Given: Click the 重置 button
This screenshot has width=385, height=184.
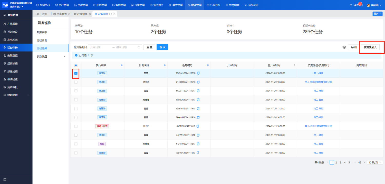Looking at the screenshot, I should [x=149, y=47].
